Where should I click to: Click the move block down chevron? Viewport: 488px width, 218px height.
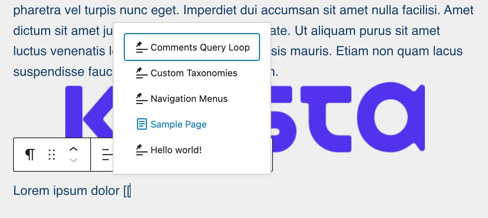[x=73, y=160]
